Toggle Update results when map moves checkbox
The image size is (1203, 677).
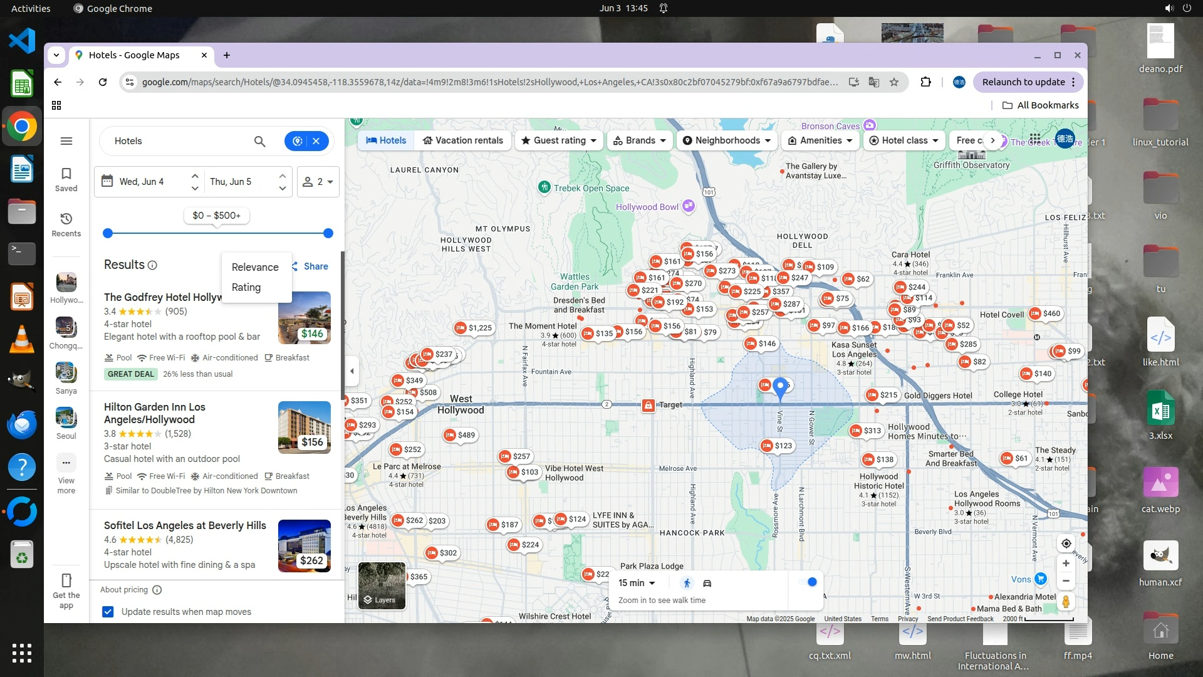108,612
